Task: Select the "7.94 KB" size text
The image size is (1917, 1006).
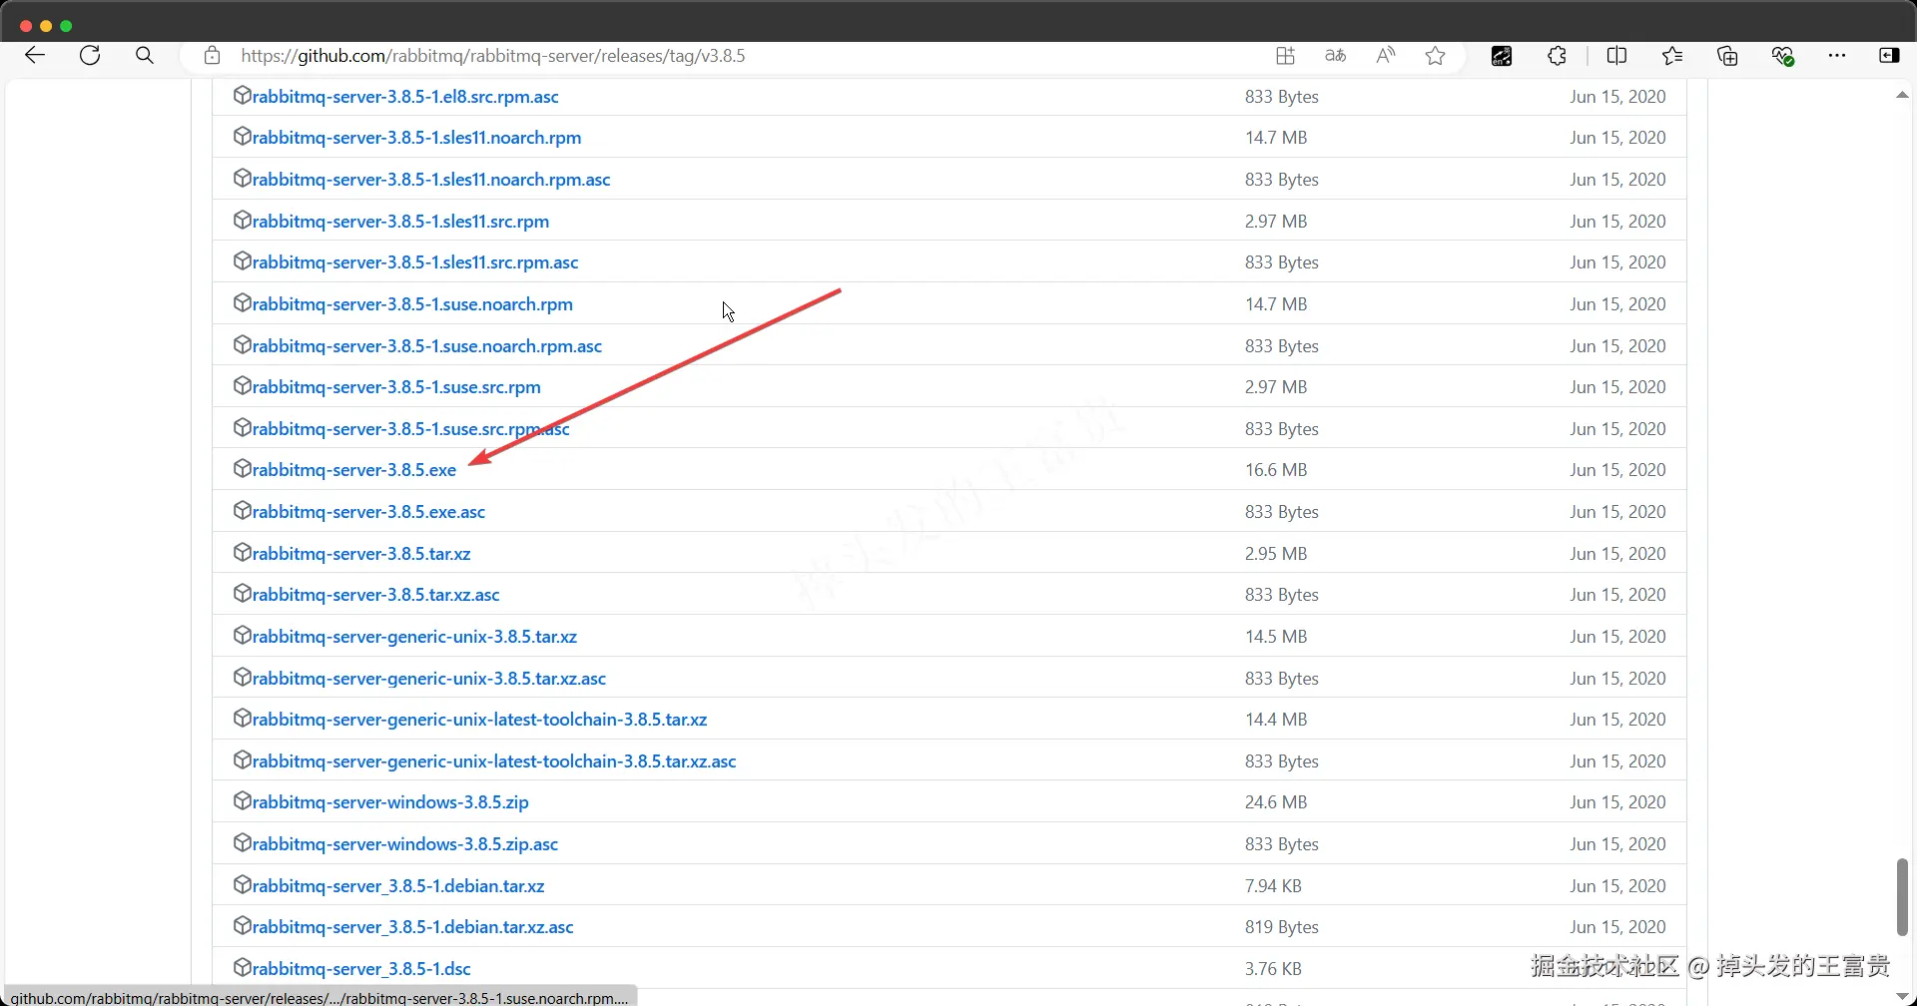Action: (x=1273, y=886)
